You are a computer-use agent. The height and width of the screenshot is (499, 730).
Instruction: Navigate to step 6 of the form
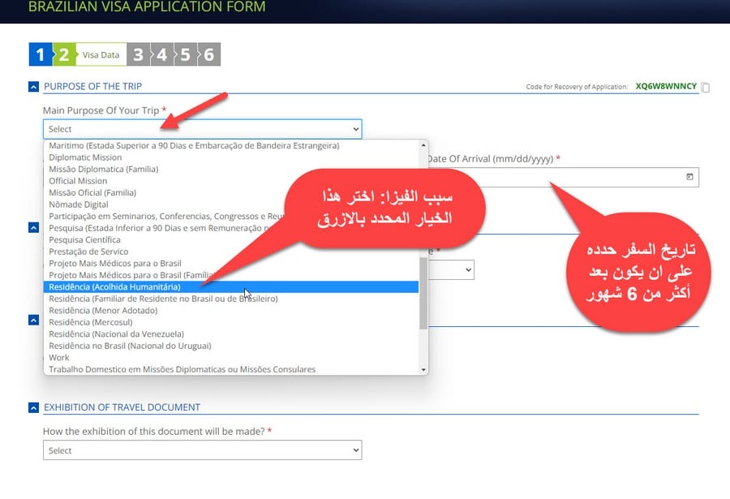click(209, 54)
